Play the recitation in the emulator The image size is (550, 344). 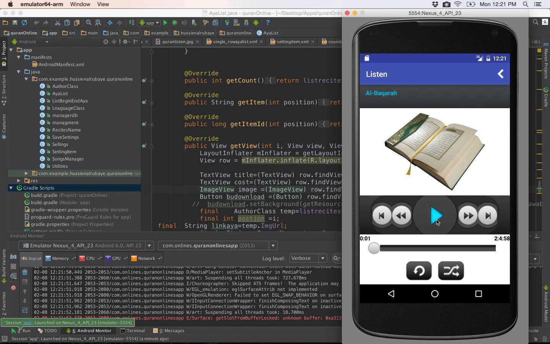point(436,216)
